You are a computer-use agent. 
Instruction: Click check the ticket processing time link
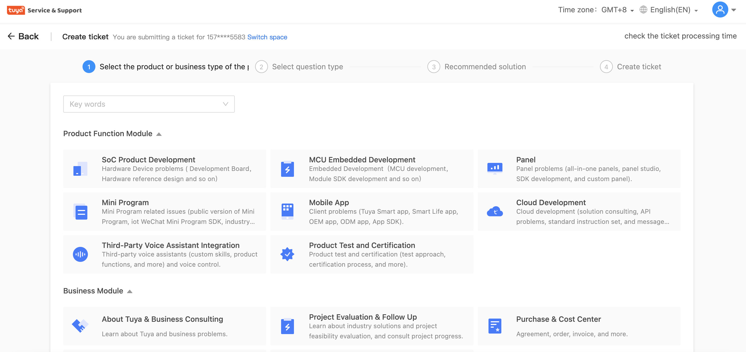click(680, 36)
